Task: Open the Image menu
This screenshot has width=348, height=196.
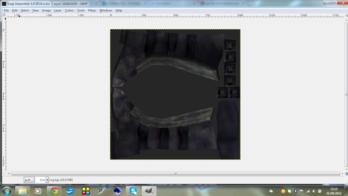Action: 47,10
